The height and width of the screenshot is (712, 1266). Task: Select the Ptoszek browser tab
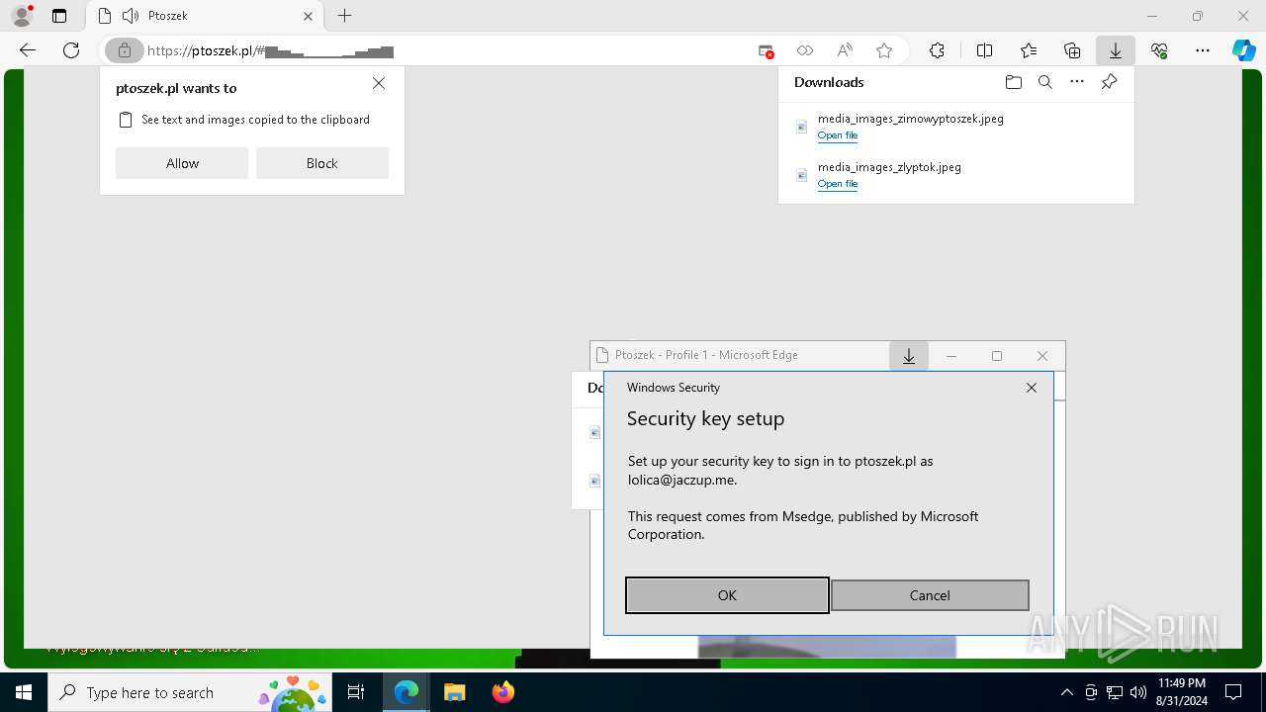[x=205, y=16]
